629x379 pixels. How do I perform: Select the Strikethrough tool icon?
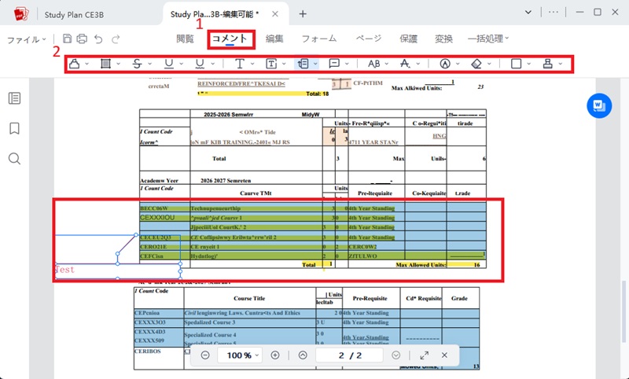[x=137, y=64]
